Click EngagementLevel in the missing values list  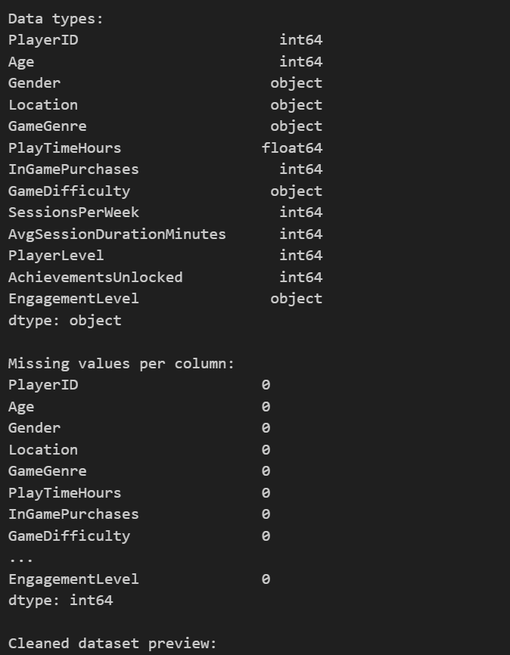click(73, 579)
